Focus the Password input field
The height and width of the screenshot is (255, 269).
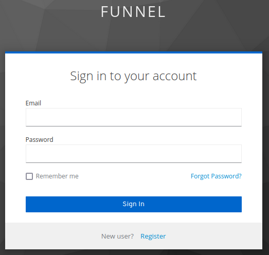click(134, 154)
